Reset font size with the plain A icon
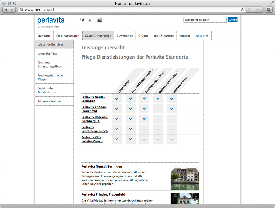275x208 pixels. 89,20
